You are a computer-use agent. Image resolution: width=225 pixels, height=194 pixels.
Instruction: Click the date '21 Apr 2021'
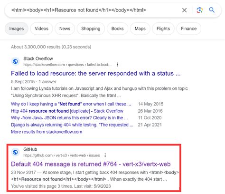click(150, 125)
